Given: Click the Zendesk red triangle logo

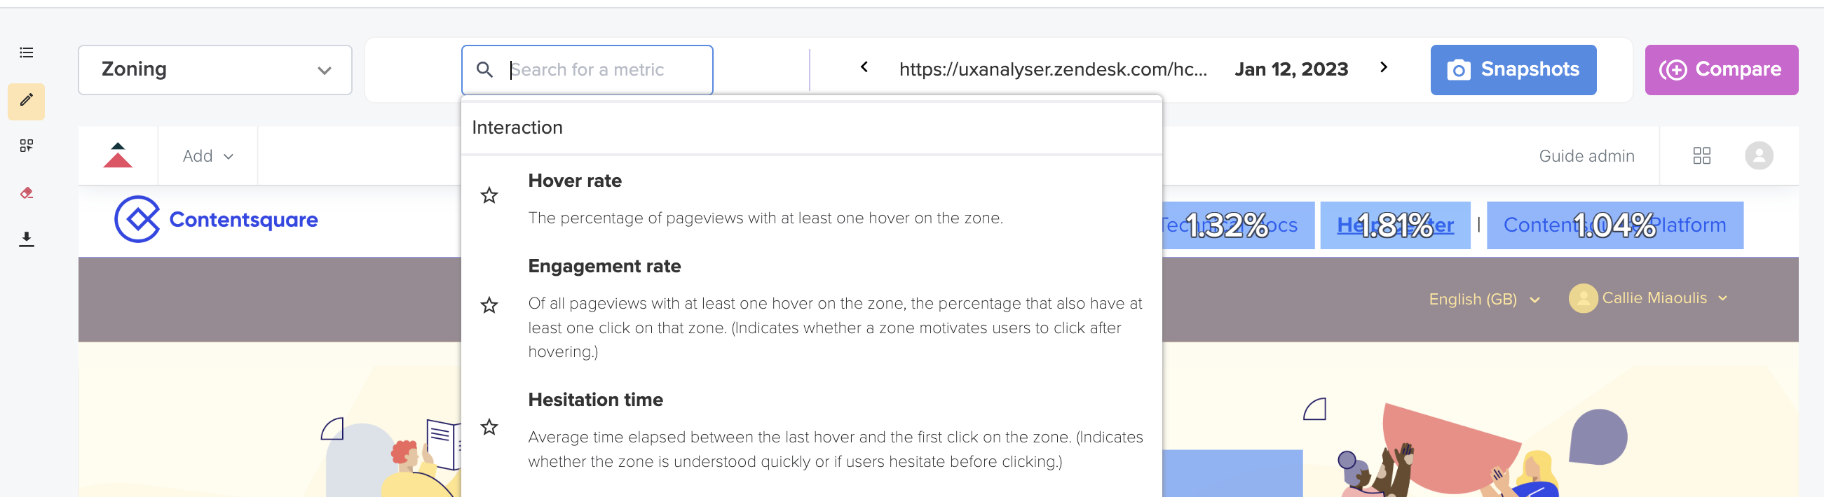Looking at the screenshot, I should 118,155.
